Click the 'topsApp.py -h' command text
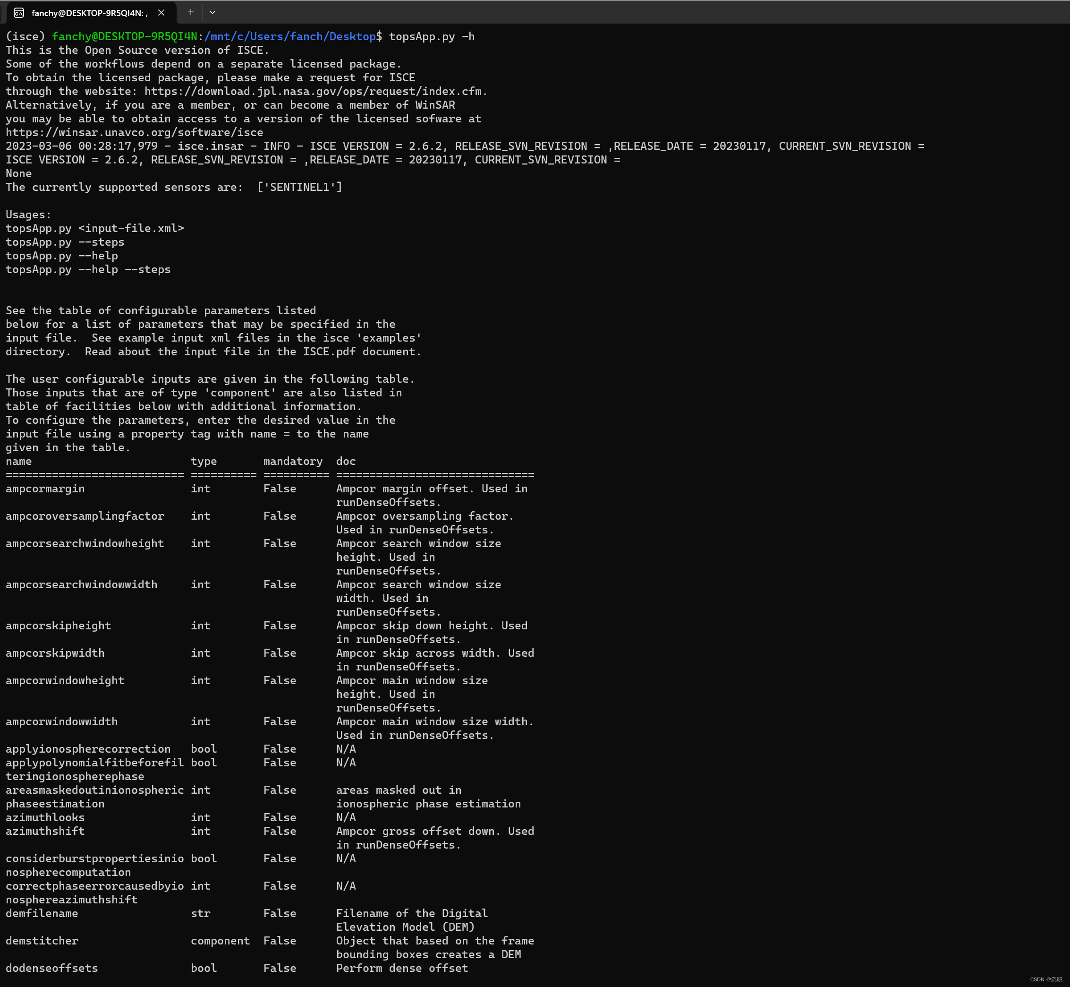 (431, 36)
